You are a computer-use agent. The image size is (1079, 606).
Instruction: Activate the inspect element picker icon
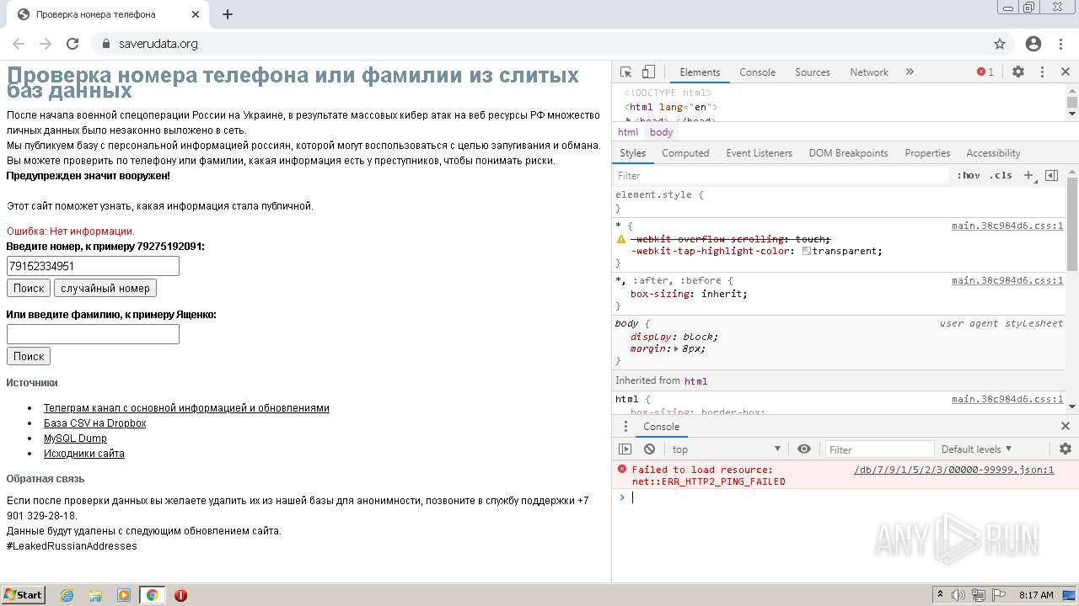point(625,72)
